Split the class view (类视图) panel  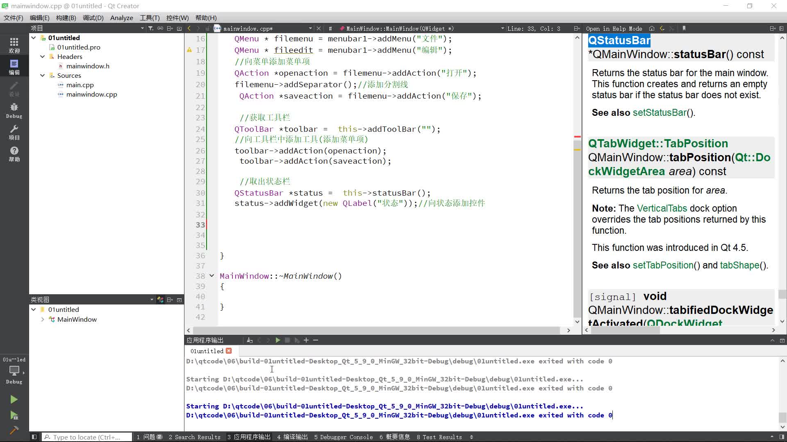point(170,300)
